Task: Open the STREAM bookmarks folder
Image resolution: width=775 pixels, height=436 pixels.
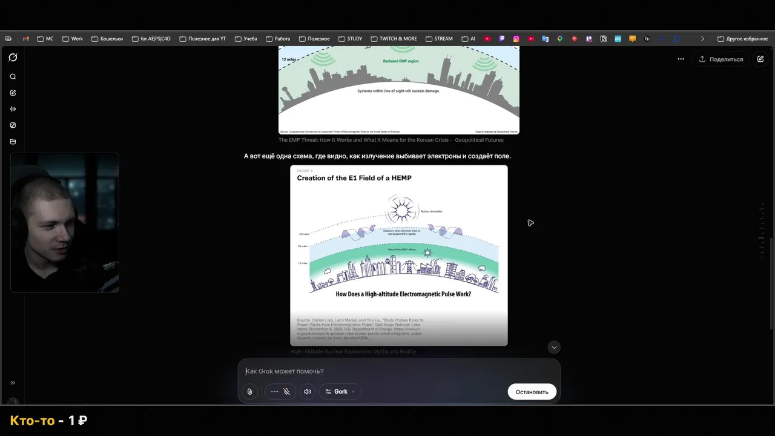Action: [439, 39]
